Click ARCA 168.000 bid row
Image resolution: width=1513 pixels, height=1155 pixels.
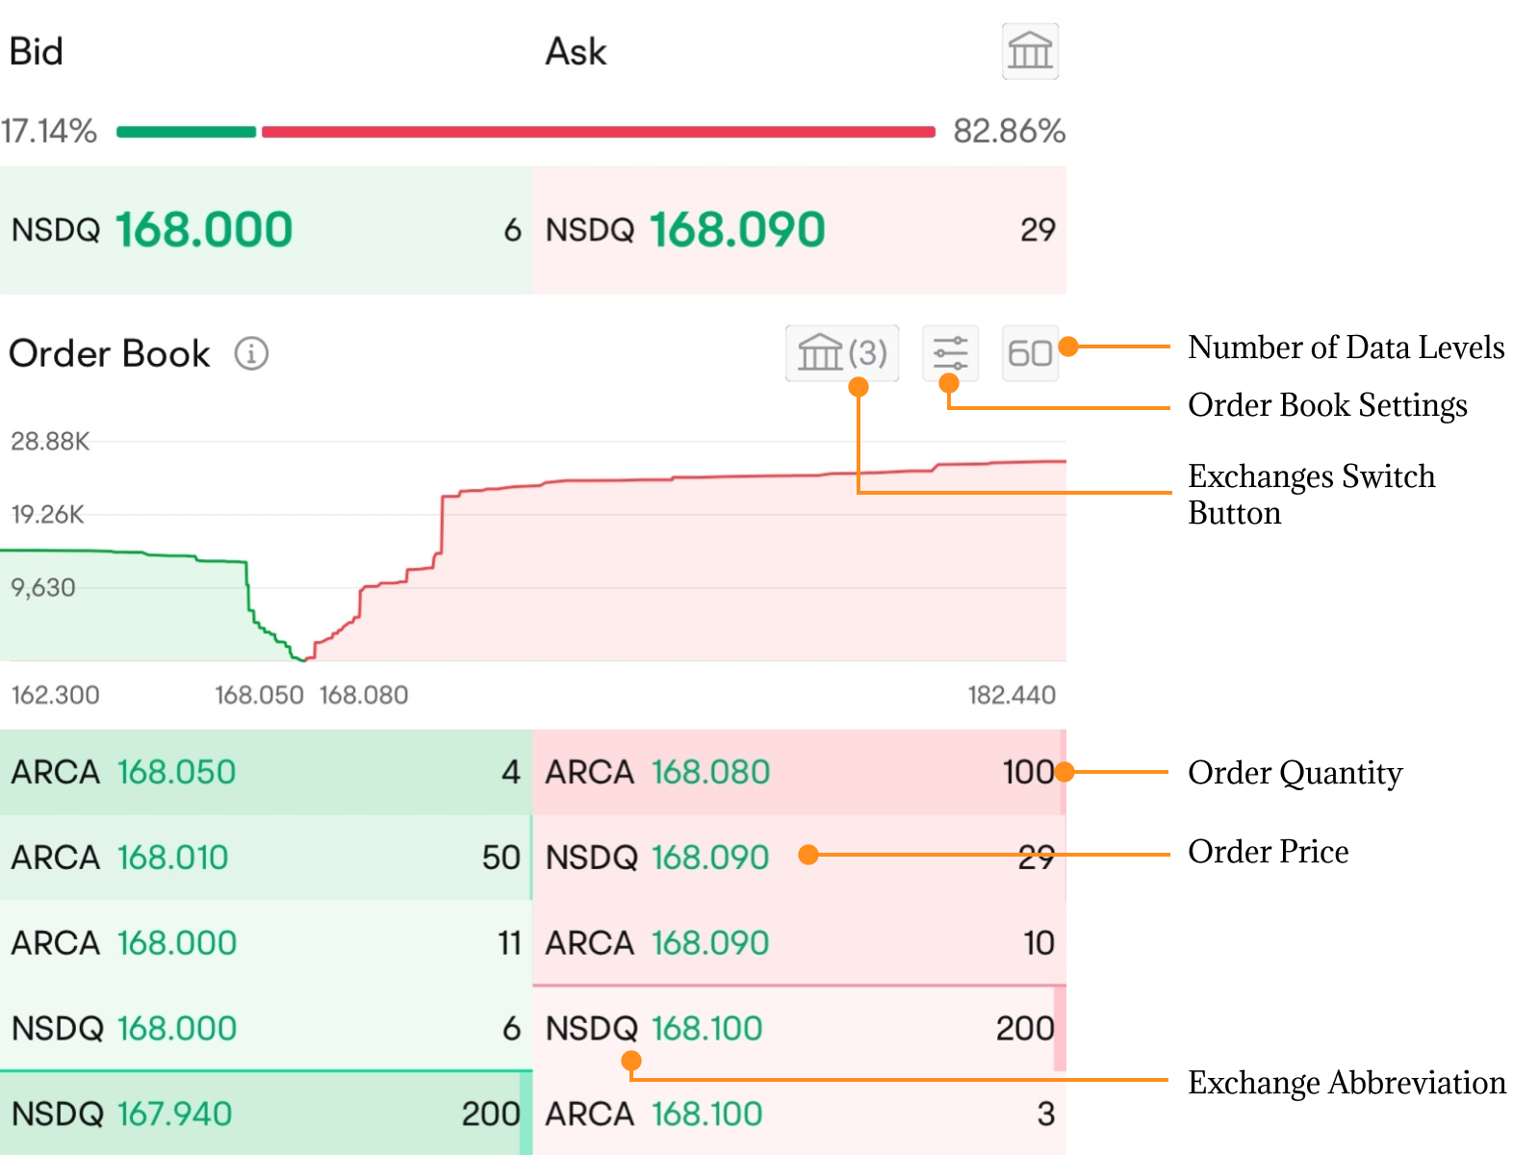266,943
